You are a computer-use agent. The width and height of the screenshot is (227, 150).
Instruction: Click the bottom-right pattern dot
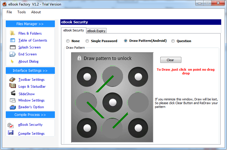[x=138, y=128]
